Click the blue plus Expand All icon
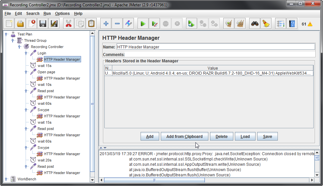Screen dimensions: 323x186 (x=106, y=24)
